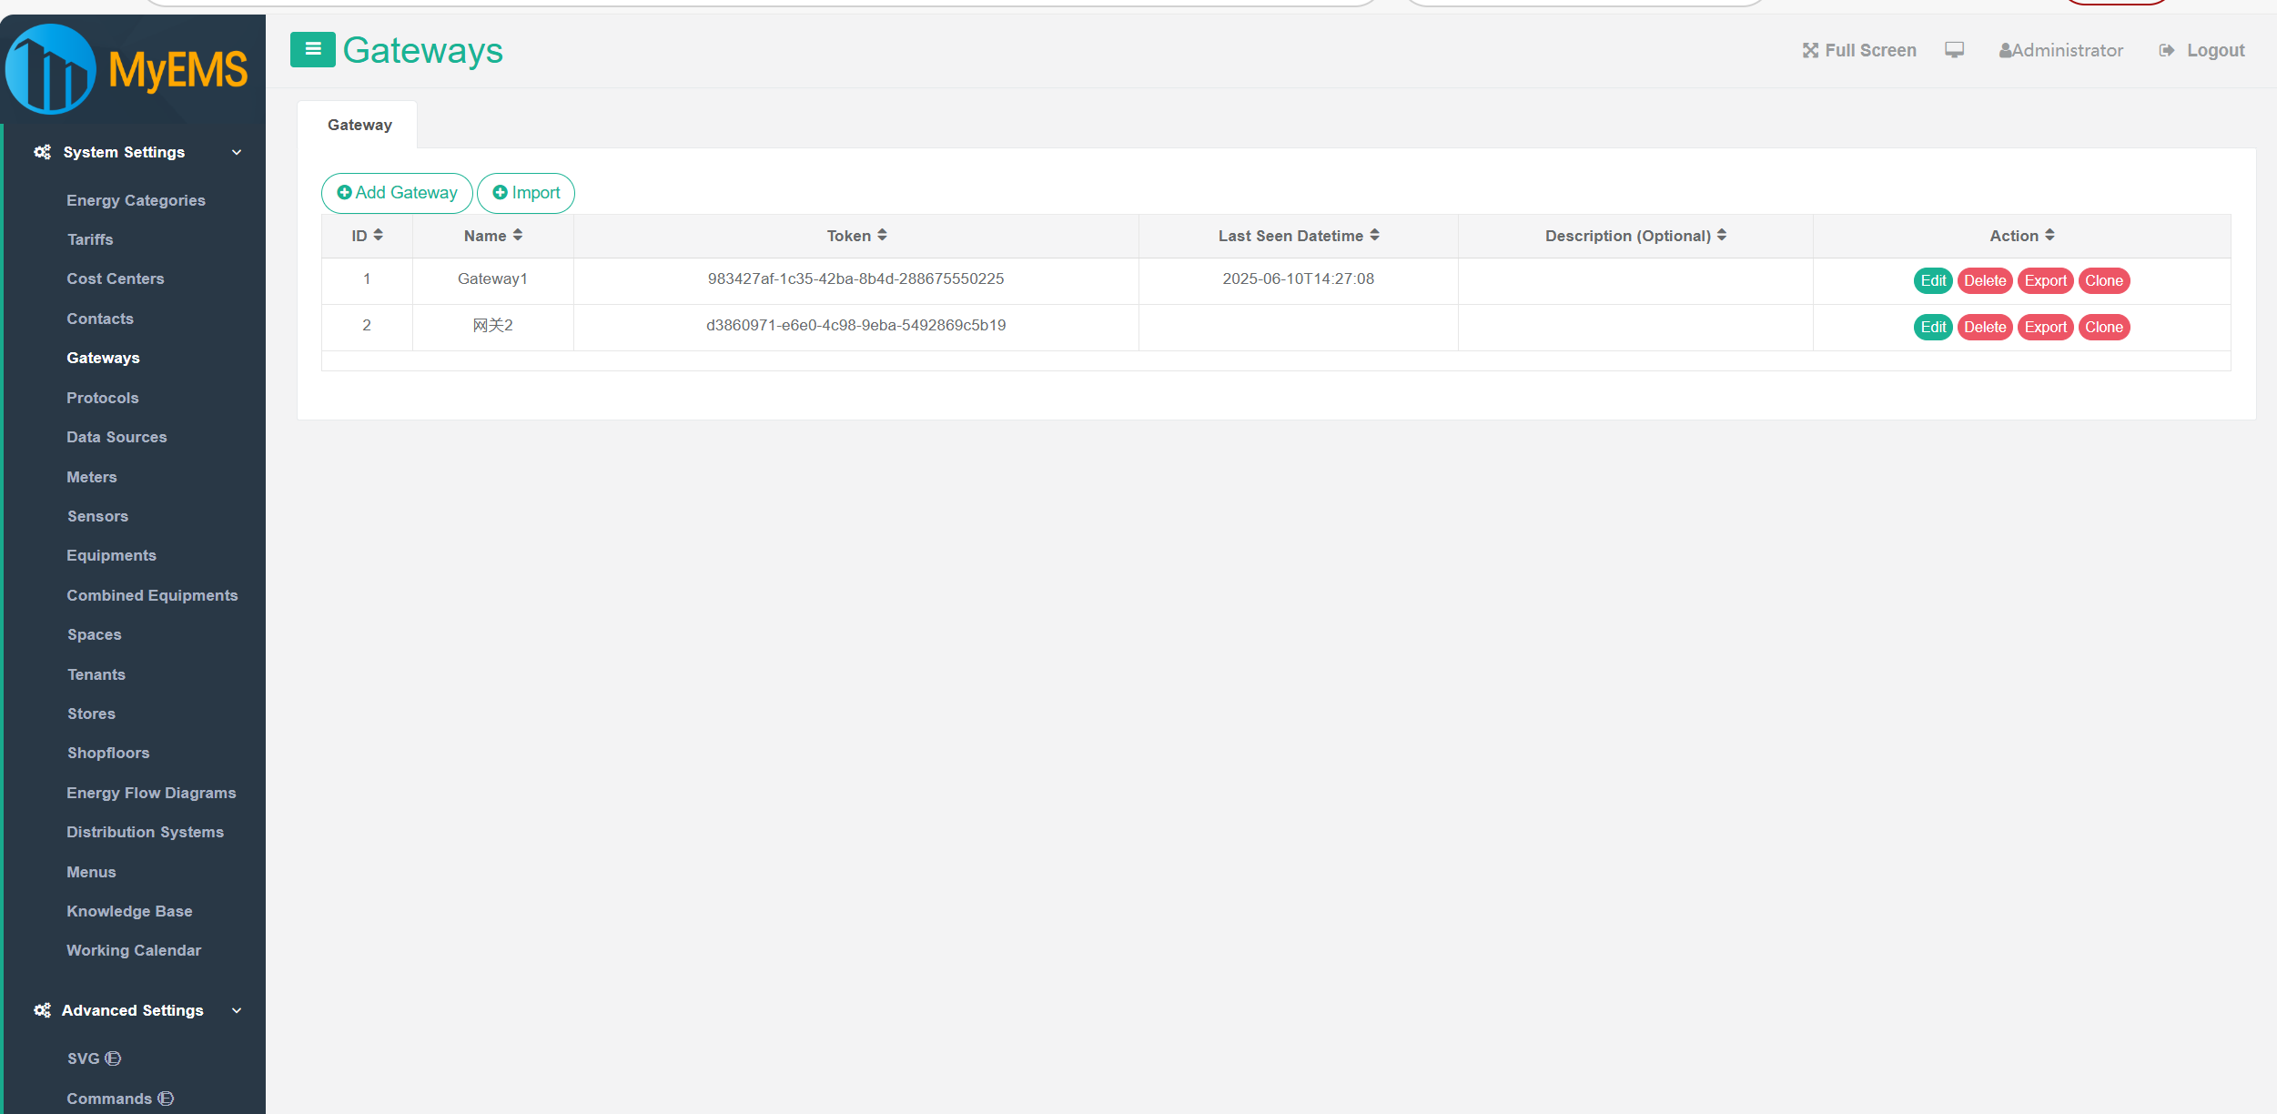Collapse the Advanced Settings section chevron
Viewport: 2277px width, 1114px height.
[237, 1010]
